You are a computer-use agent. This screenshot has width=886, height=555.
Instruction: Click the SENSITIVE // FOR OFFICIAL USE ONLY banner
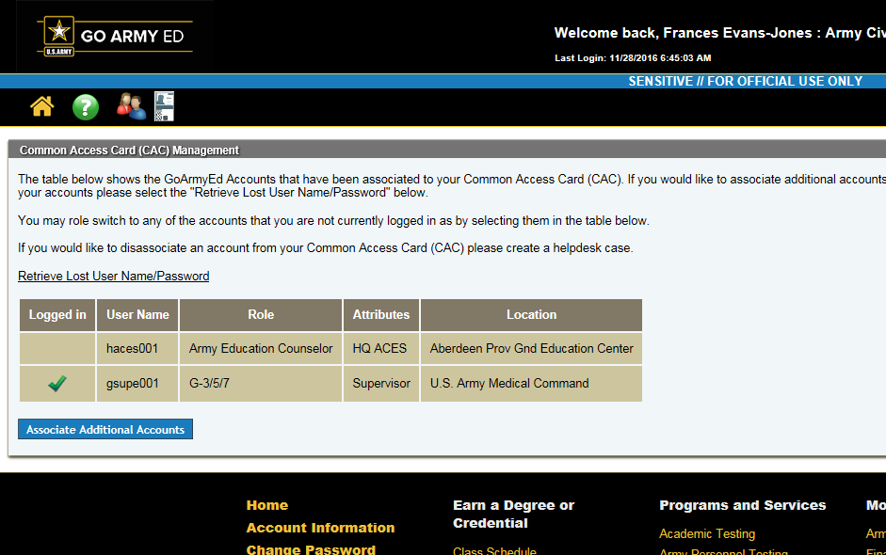tap(746, 81)
